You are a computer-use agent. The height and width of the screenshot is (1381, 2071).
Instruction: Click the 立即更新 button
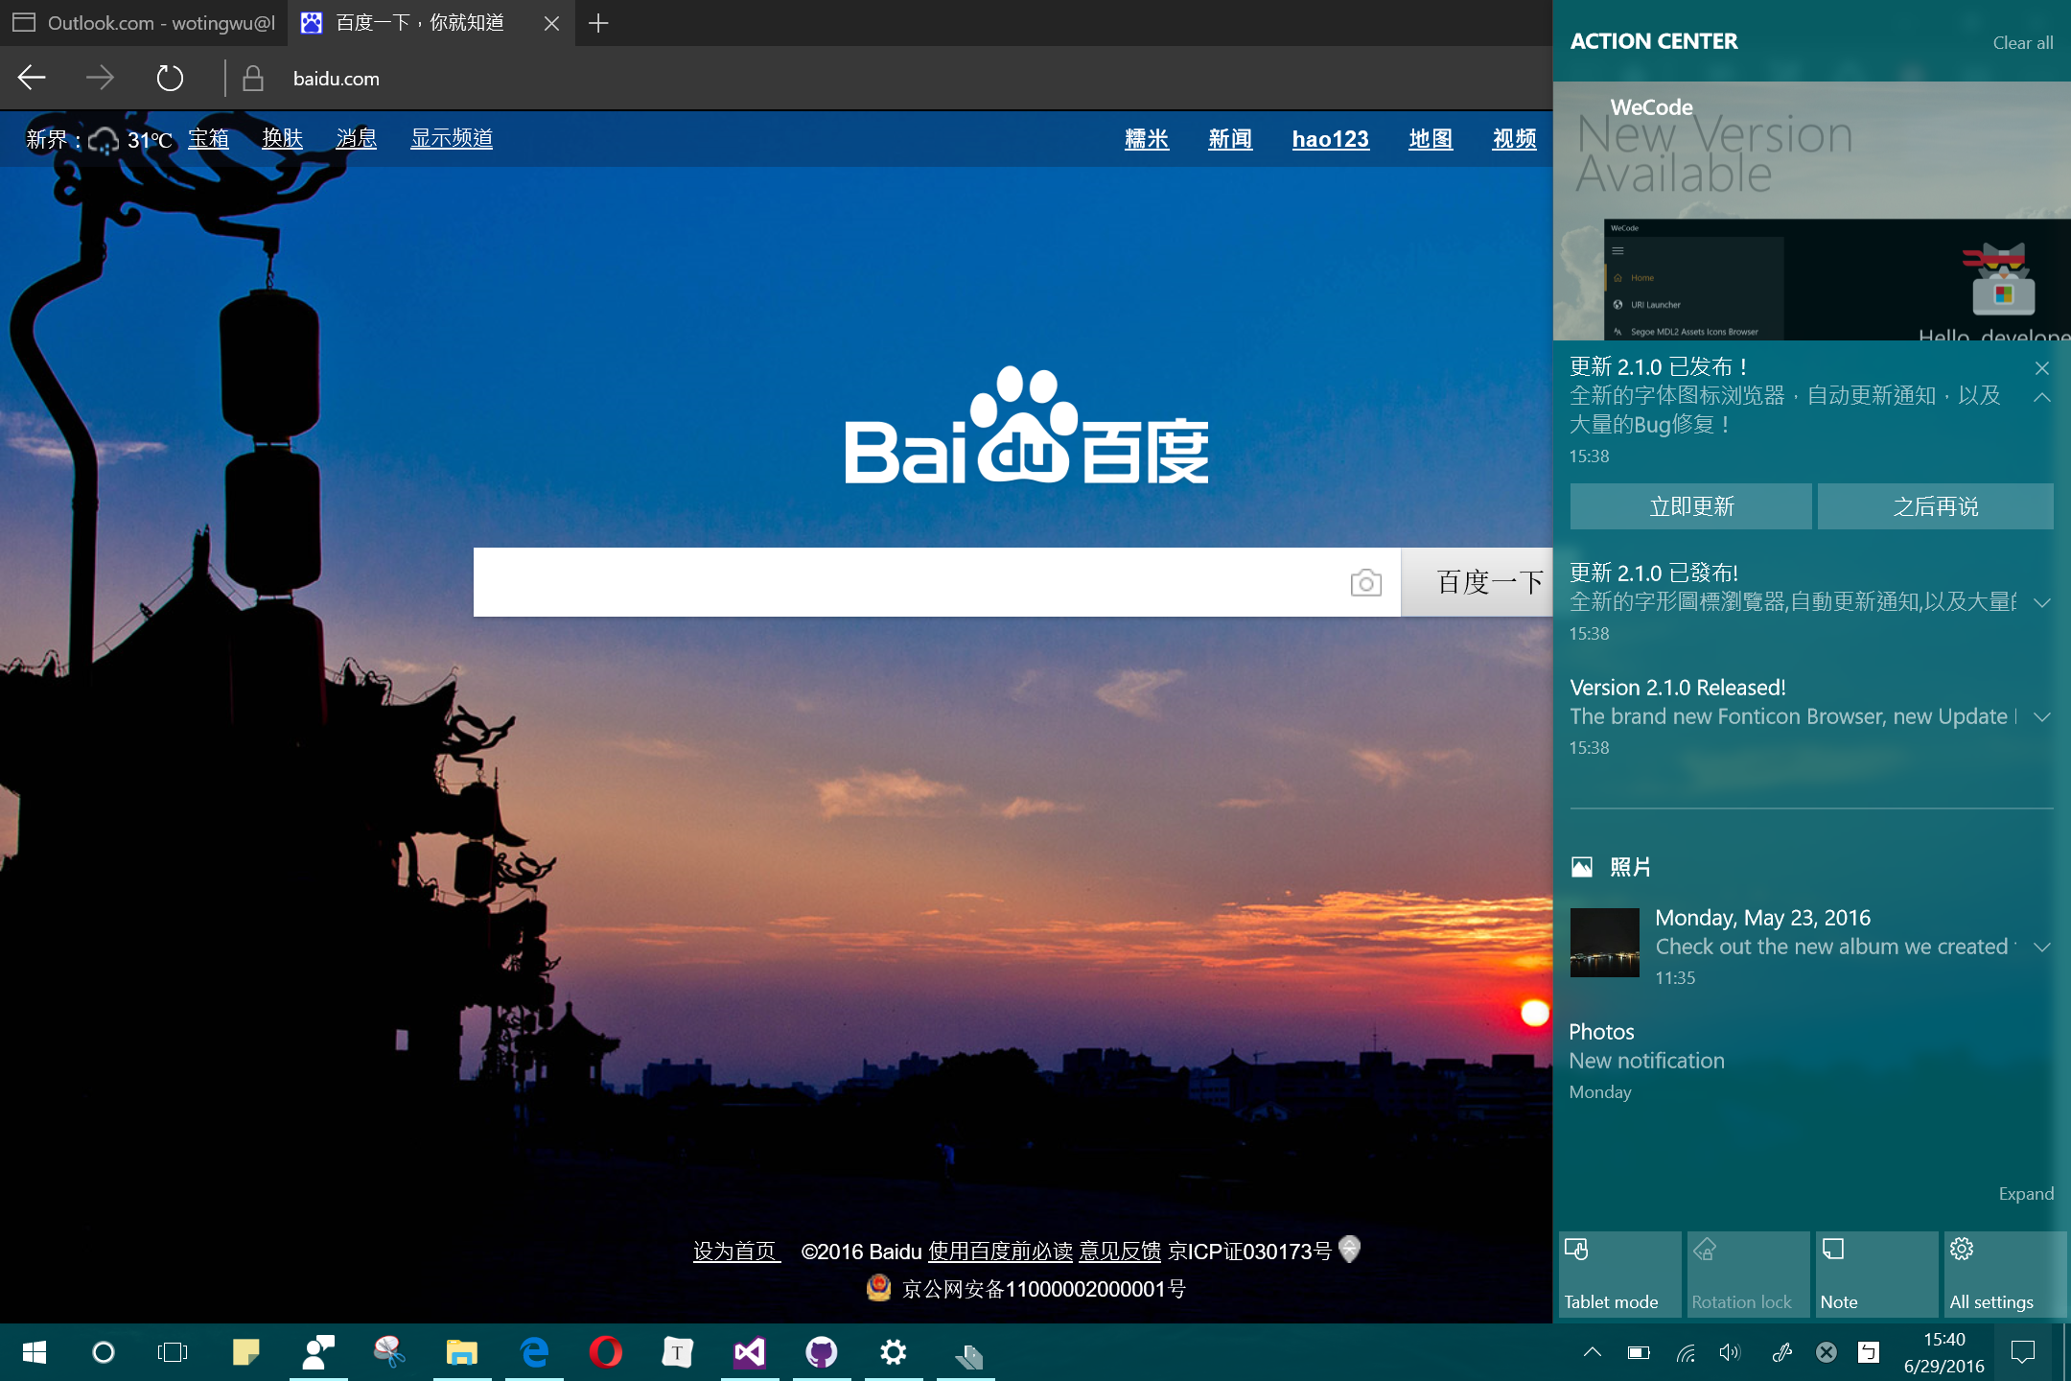1691,506
